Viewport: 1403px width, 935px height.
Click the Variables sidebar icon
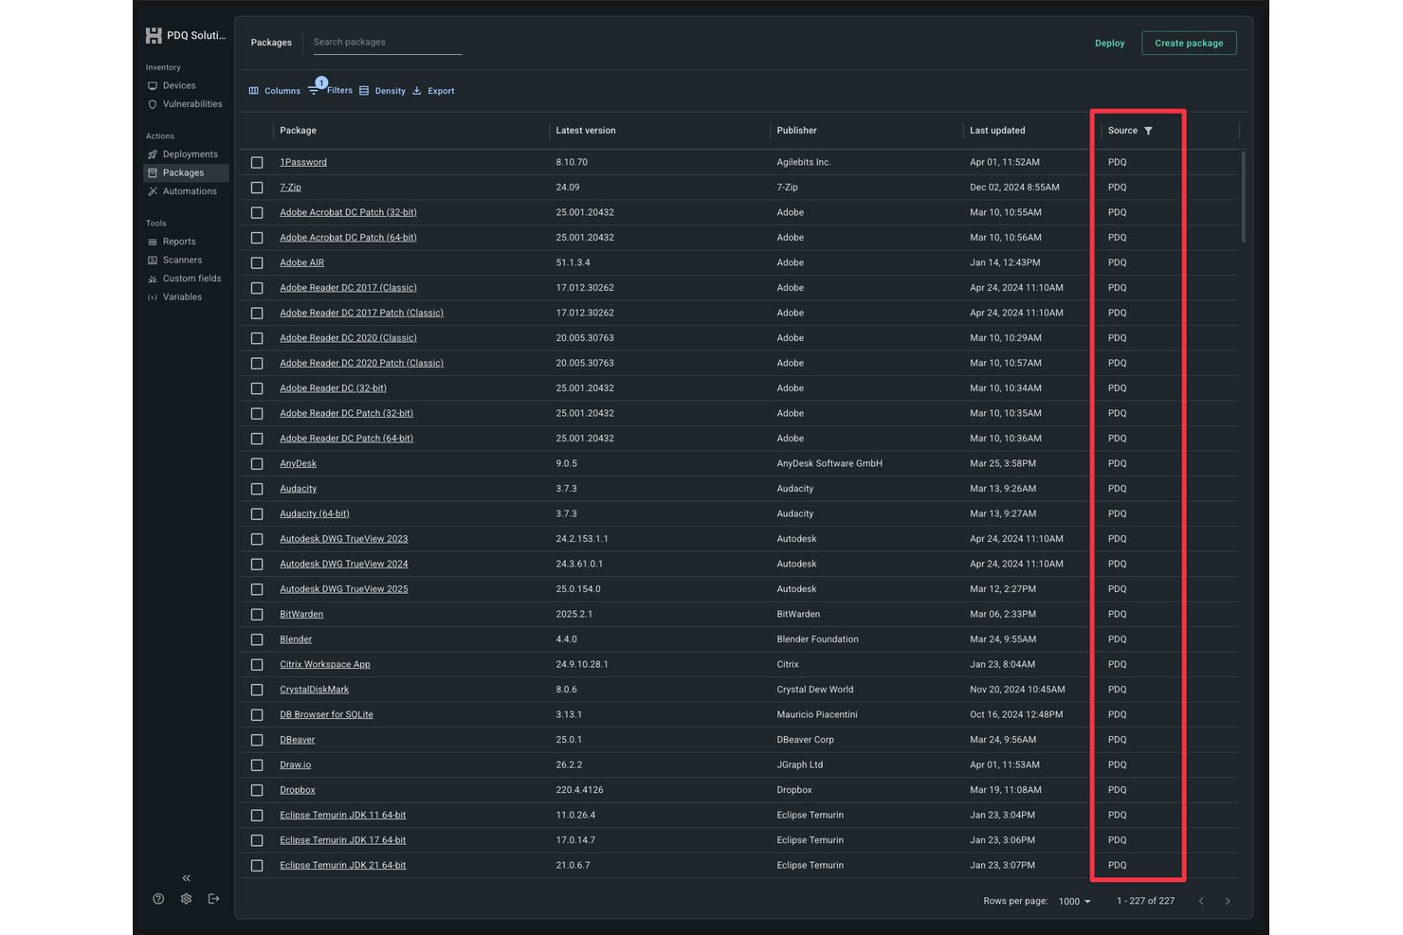tap(153, 297)
